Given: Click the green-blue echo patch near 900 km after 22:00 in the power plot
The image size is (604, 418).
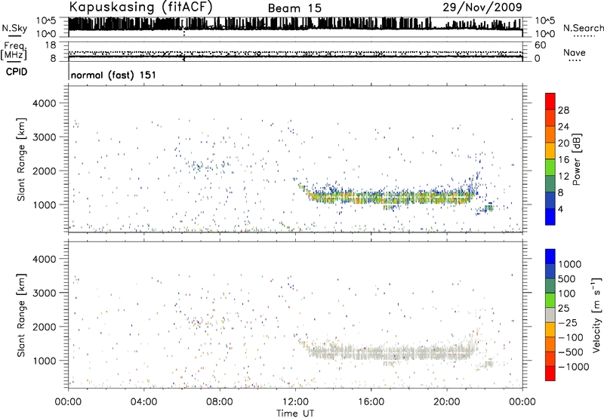Looking at the screenshot, I should pos(488,207).
